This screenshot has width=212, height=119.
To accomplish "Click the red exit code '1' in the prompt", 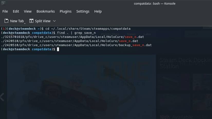I will click(4, 29).
